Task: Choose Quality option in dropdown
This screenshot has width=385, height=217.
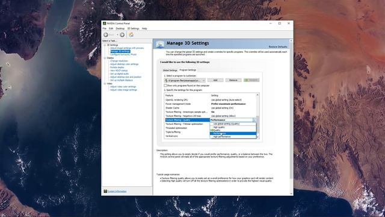Action: pos(233,130)
